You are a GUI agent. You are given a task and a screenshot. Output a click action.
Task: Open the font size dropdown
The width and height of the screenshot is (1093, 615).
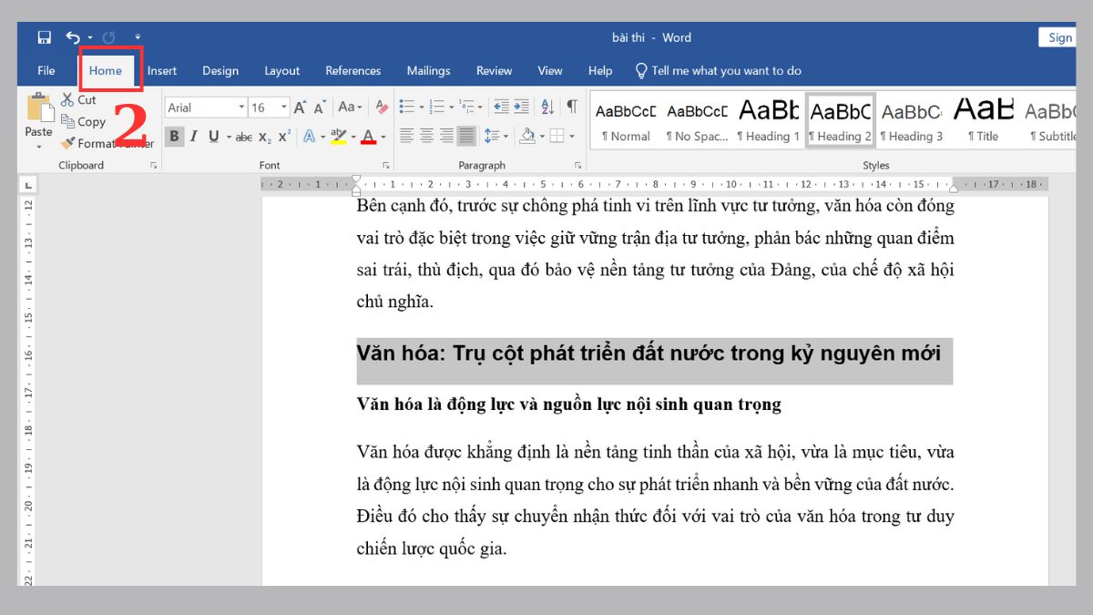click(x=284, y=108)
